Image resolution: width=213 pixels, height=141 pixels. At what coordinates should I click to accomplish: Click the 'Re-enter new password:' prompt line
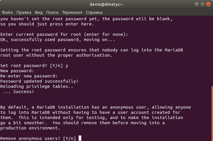tap(29, 76)
